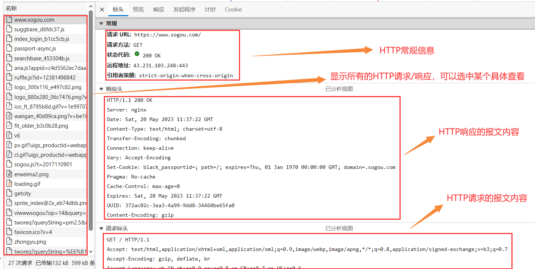Select the ico_ft_8795b8d.gif request
This screenshot has height=269, width=535.
pos(46,107)
